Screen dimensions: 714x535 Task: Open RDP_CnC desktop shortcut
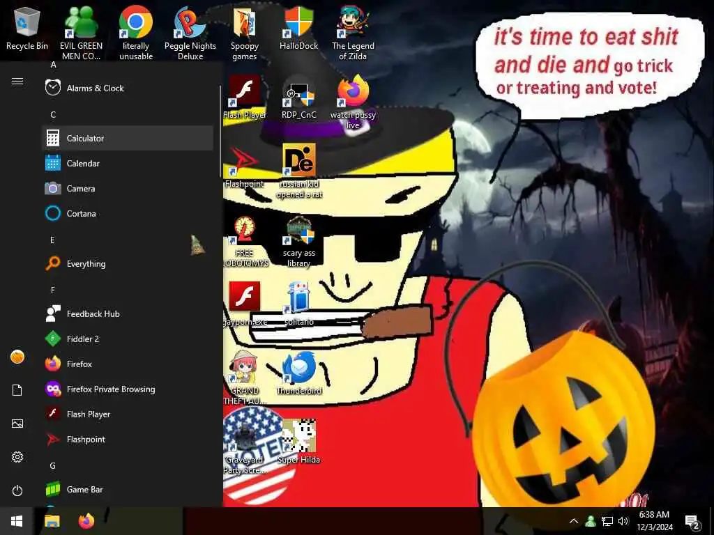pos(298,98)
